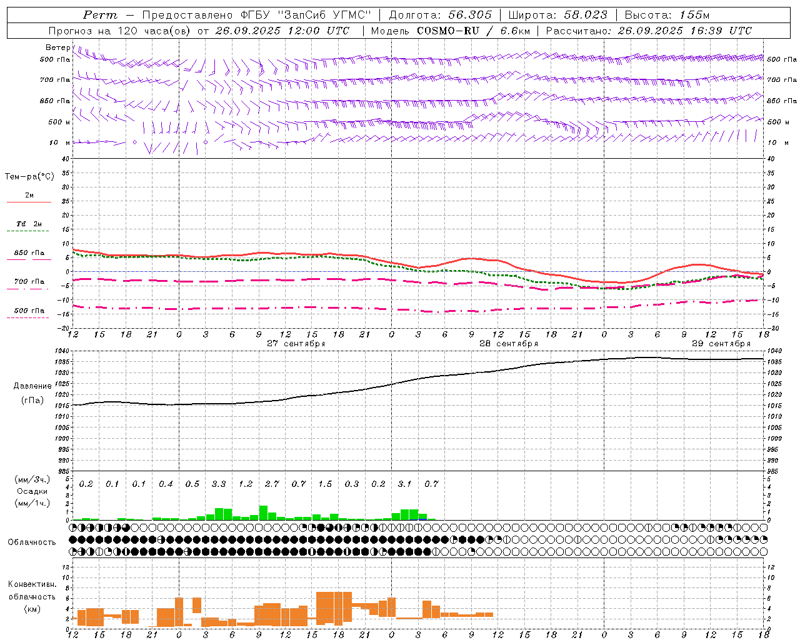This screenshot has height=640, width=800.
Task: Click the 1.2 precipitation total value
Action: coord(246,484)
